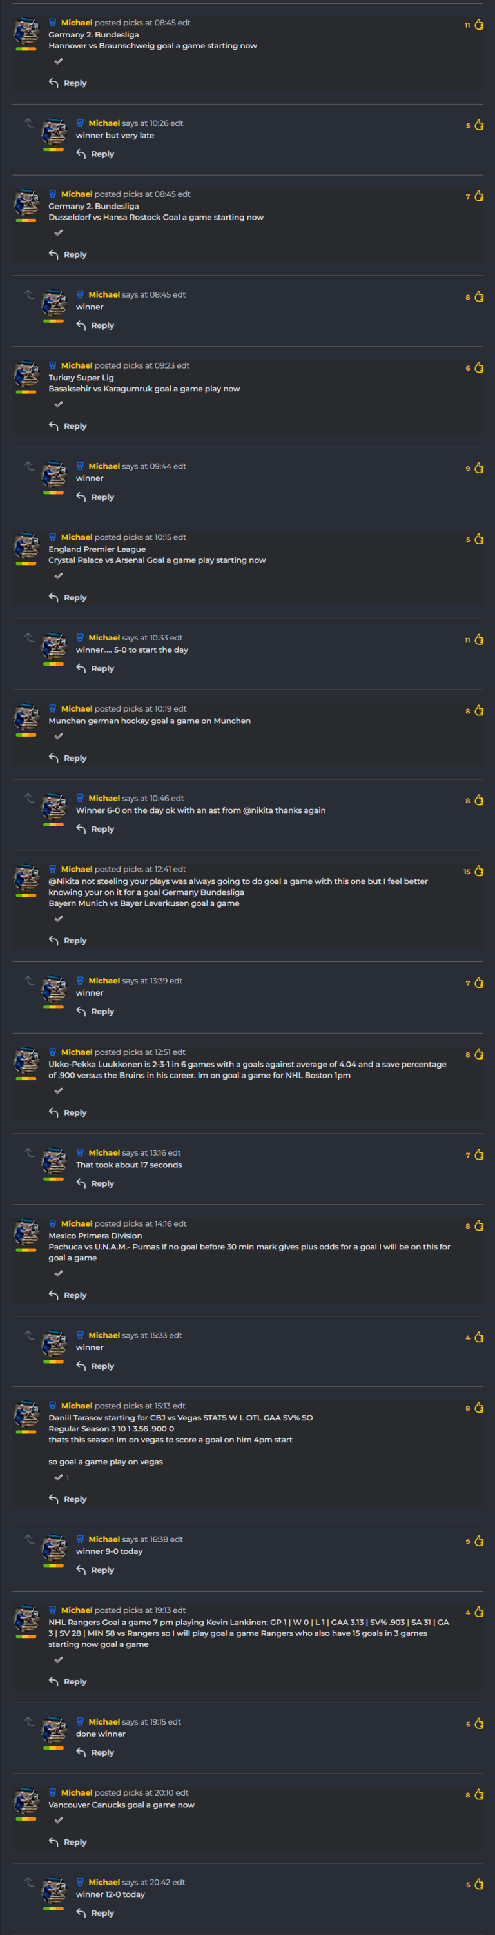Click the Michael badge icon on Pachuca post

click(52, 1223)
